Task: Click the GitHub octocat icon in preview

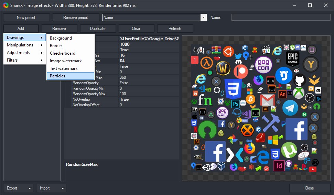Action: (300, 80)
